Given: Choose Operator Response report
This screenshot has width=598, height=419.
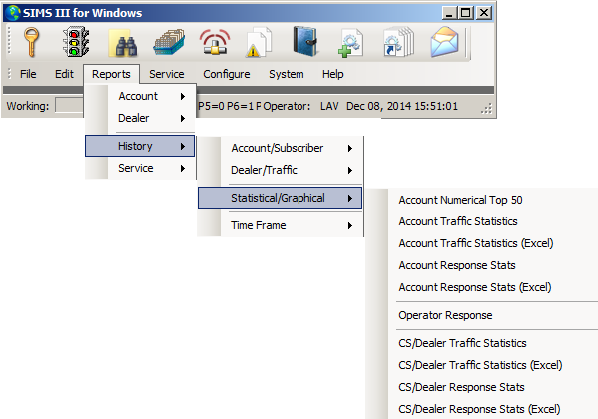Looking at the screenshot, I should click(445, 315).
